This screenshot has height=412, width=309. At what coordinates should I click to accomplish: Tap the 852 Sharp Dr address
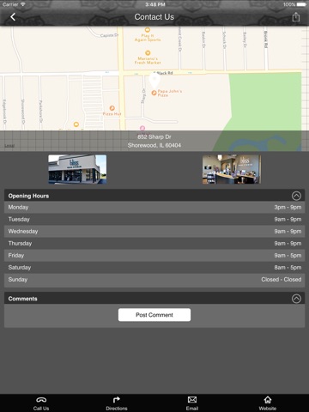[154, 141]
